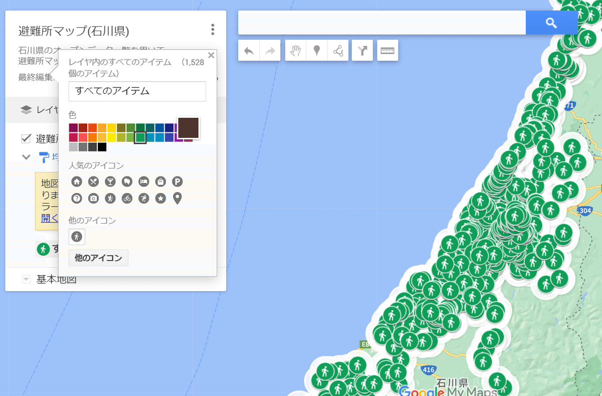
Task: Select the draw line tool
Action: point(338,51)
